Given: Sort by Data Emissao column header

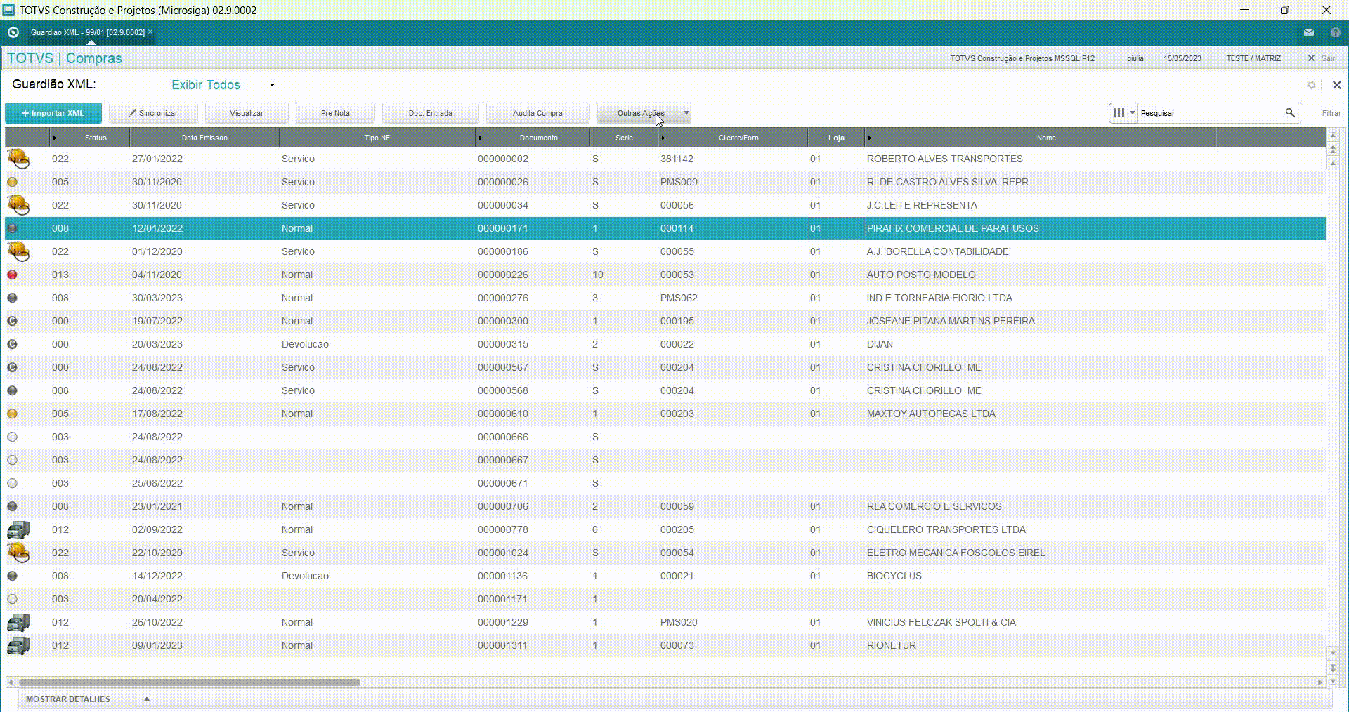Looking at the screenshot, I should (x=204, y=138).
